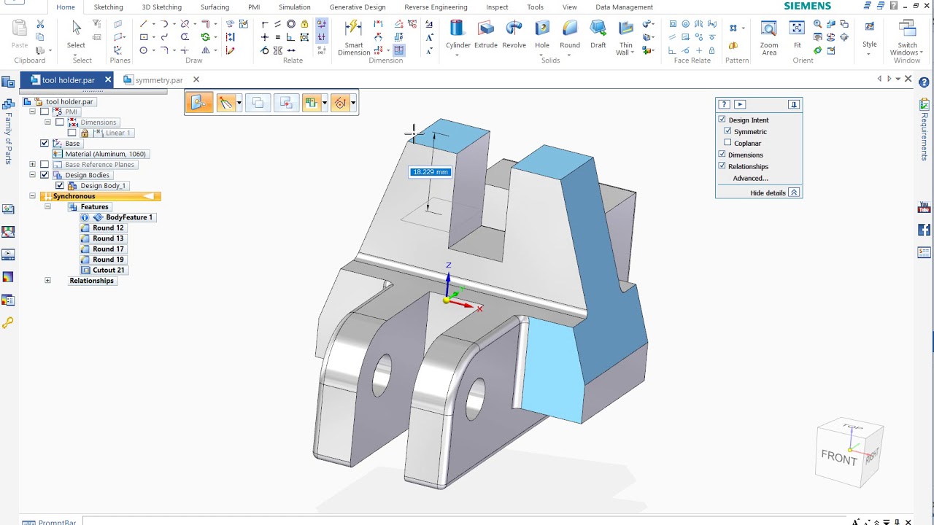Click the Requirements side panel label
934x525 pixels.
[x=925, y=136]
